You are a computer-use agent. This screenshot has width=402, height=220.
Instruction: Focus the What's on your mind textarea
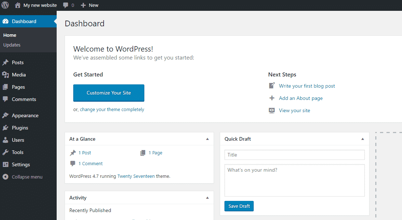click(294, 181)
